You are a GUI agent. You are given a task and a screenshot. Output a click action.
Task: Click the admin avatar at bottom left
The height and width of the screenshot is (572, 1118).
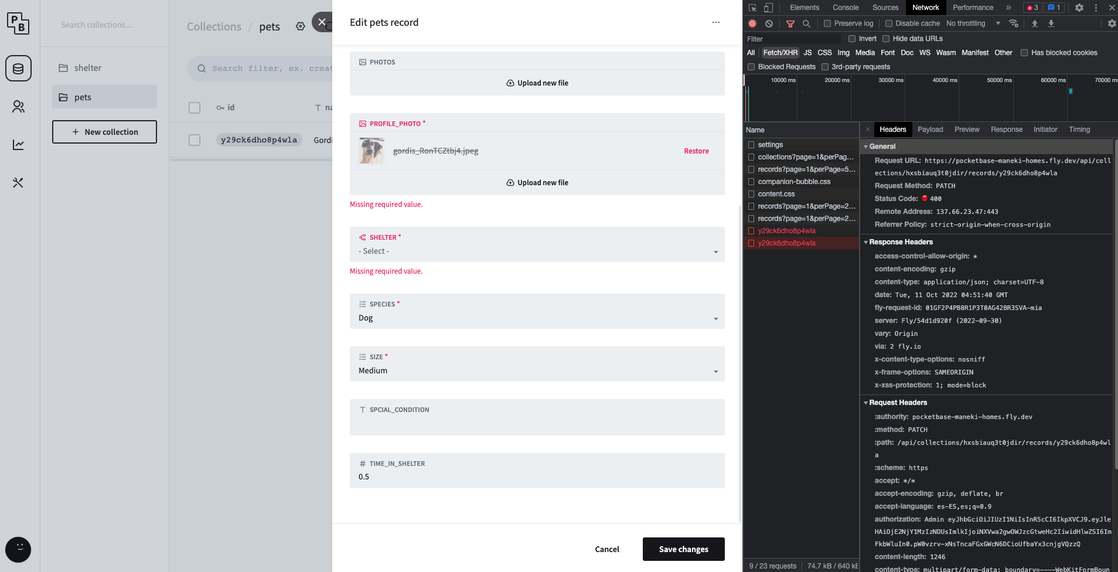18,550
